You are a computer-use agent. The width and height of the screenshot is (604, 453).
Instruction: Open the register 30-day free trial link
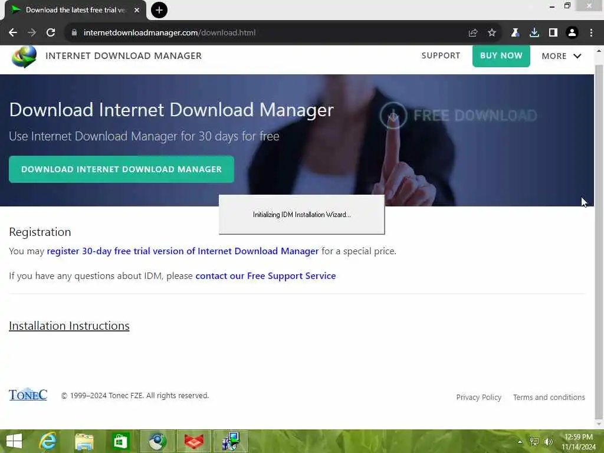point(183,251)
